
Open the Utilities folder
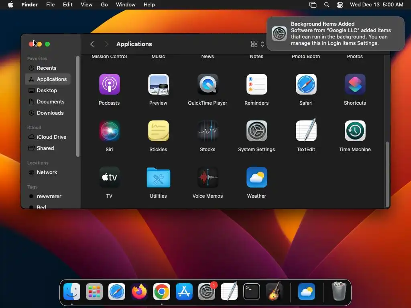pos(158,178)
